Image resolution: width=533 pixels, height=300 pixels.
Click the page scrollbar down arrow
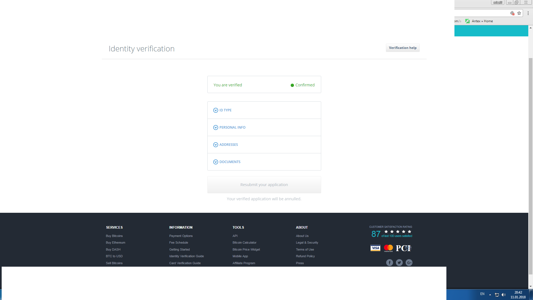pos(531,286)
